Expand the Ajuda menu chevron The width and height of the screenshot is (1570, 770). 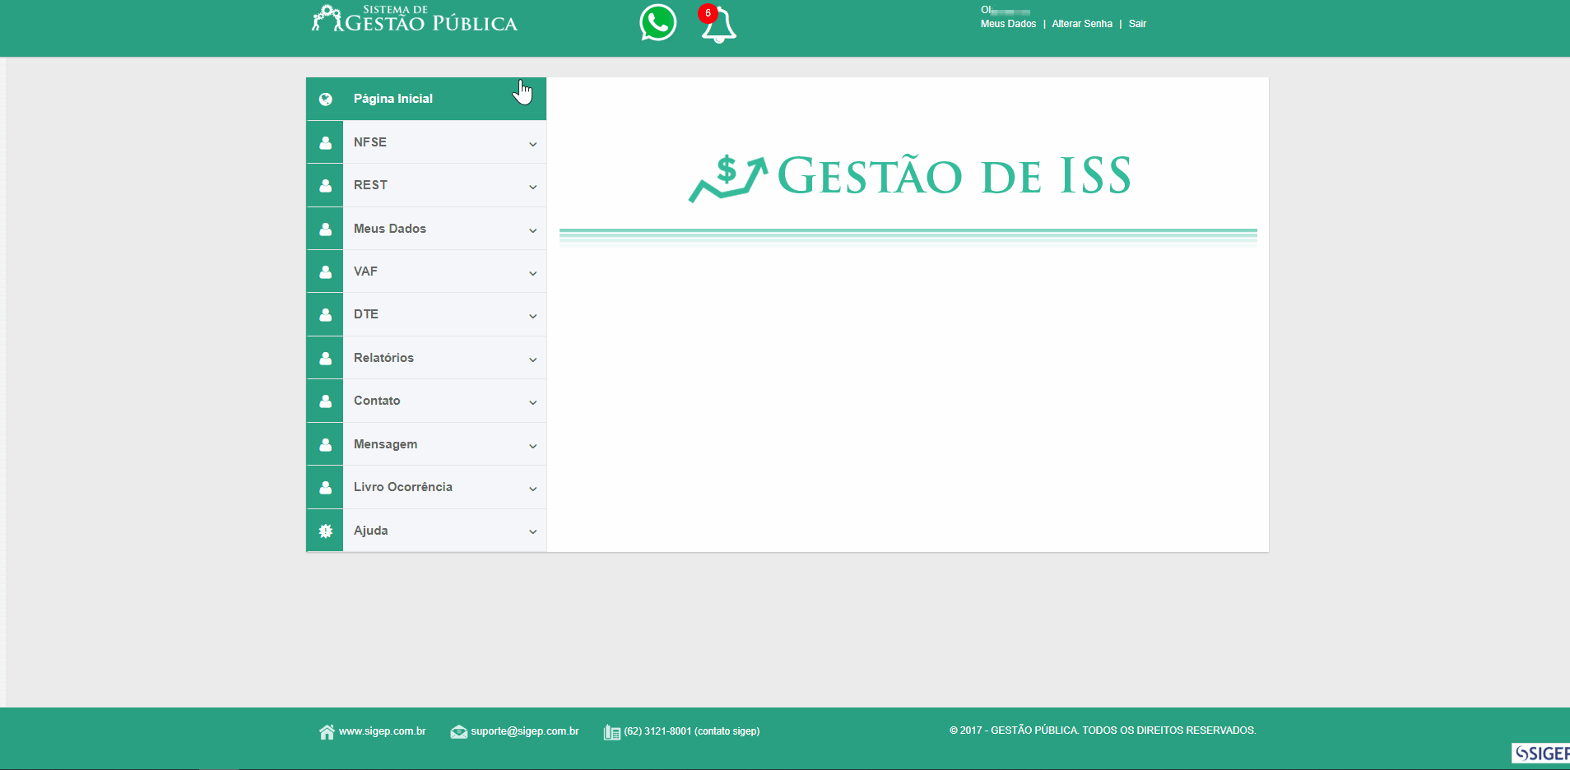[x=533, y=531]
